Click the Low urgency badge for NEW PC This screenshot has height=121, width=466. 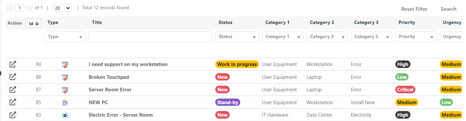tap(446, 102)
